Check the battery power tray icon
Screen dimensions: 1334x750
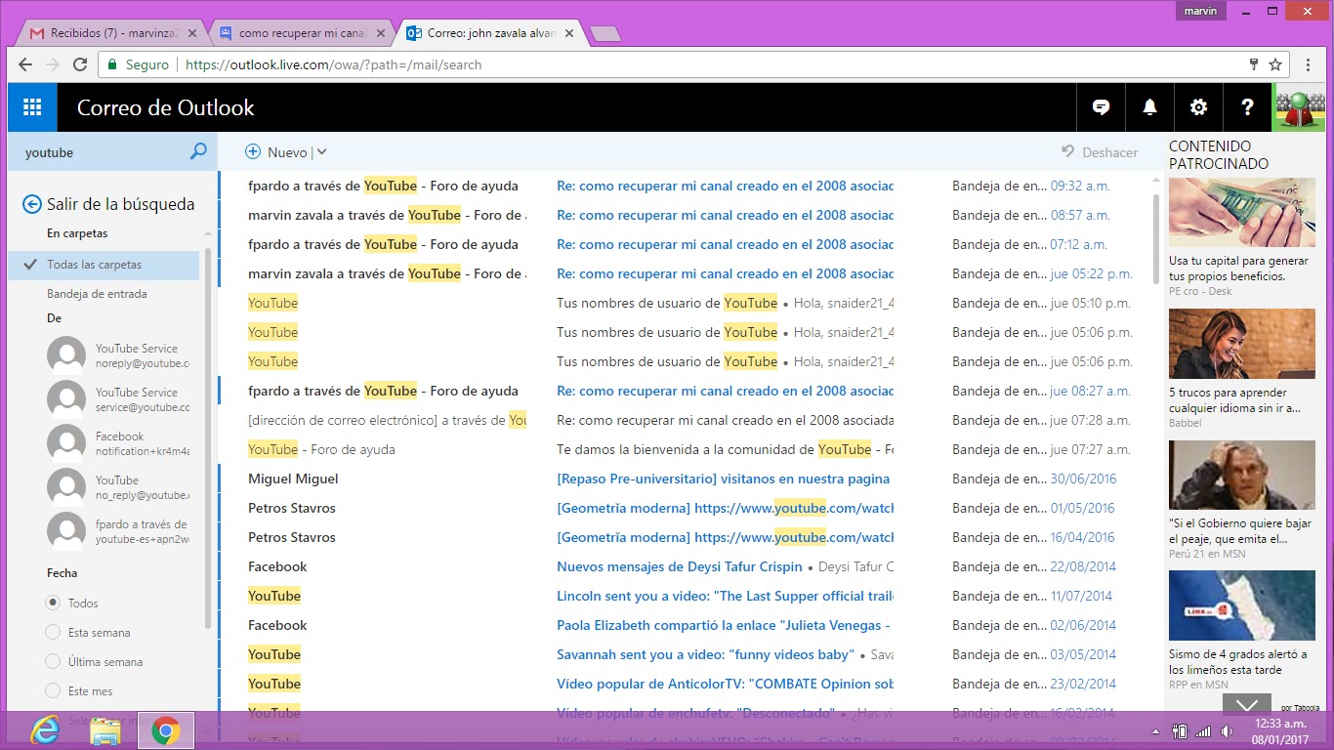tap(1180, 730)
